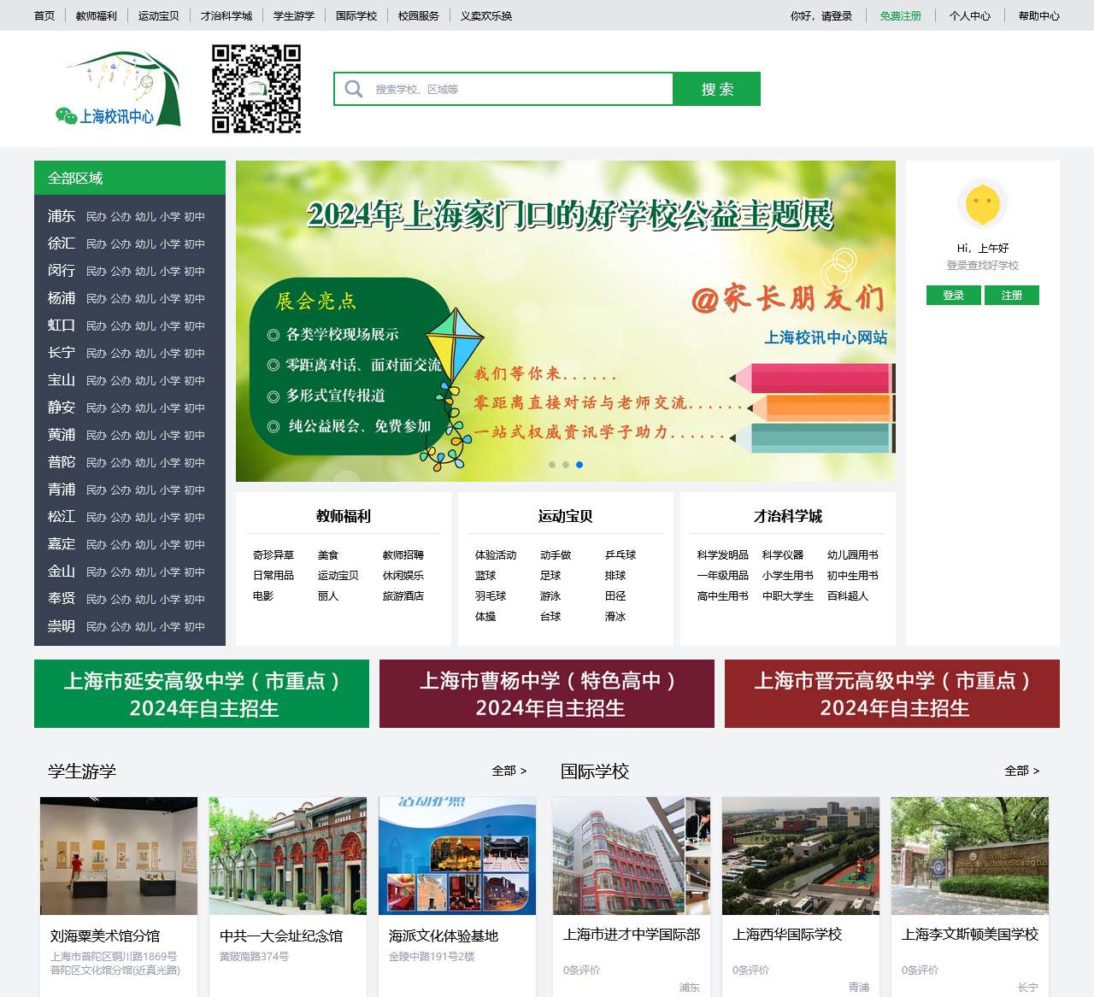Click 乒乓球 under 运动宝贝
Viewport: 1094px width, 997px height.
pyautogui.click(x=621, y=555)
